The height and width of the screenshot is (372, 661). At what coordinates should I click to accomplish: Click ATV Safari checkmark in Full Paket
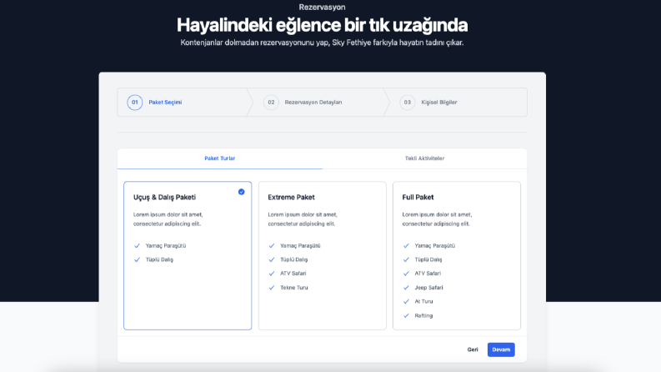point(406,274)
